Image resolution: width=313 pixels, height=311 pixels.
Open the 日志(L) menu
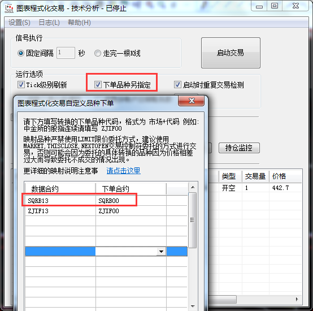pyautogui.click(x=49, y=23)
